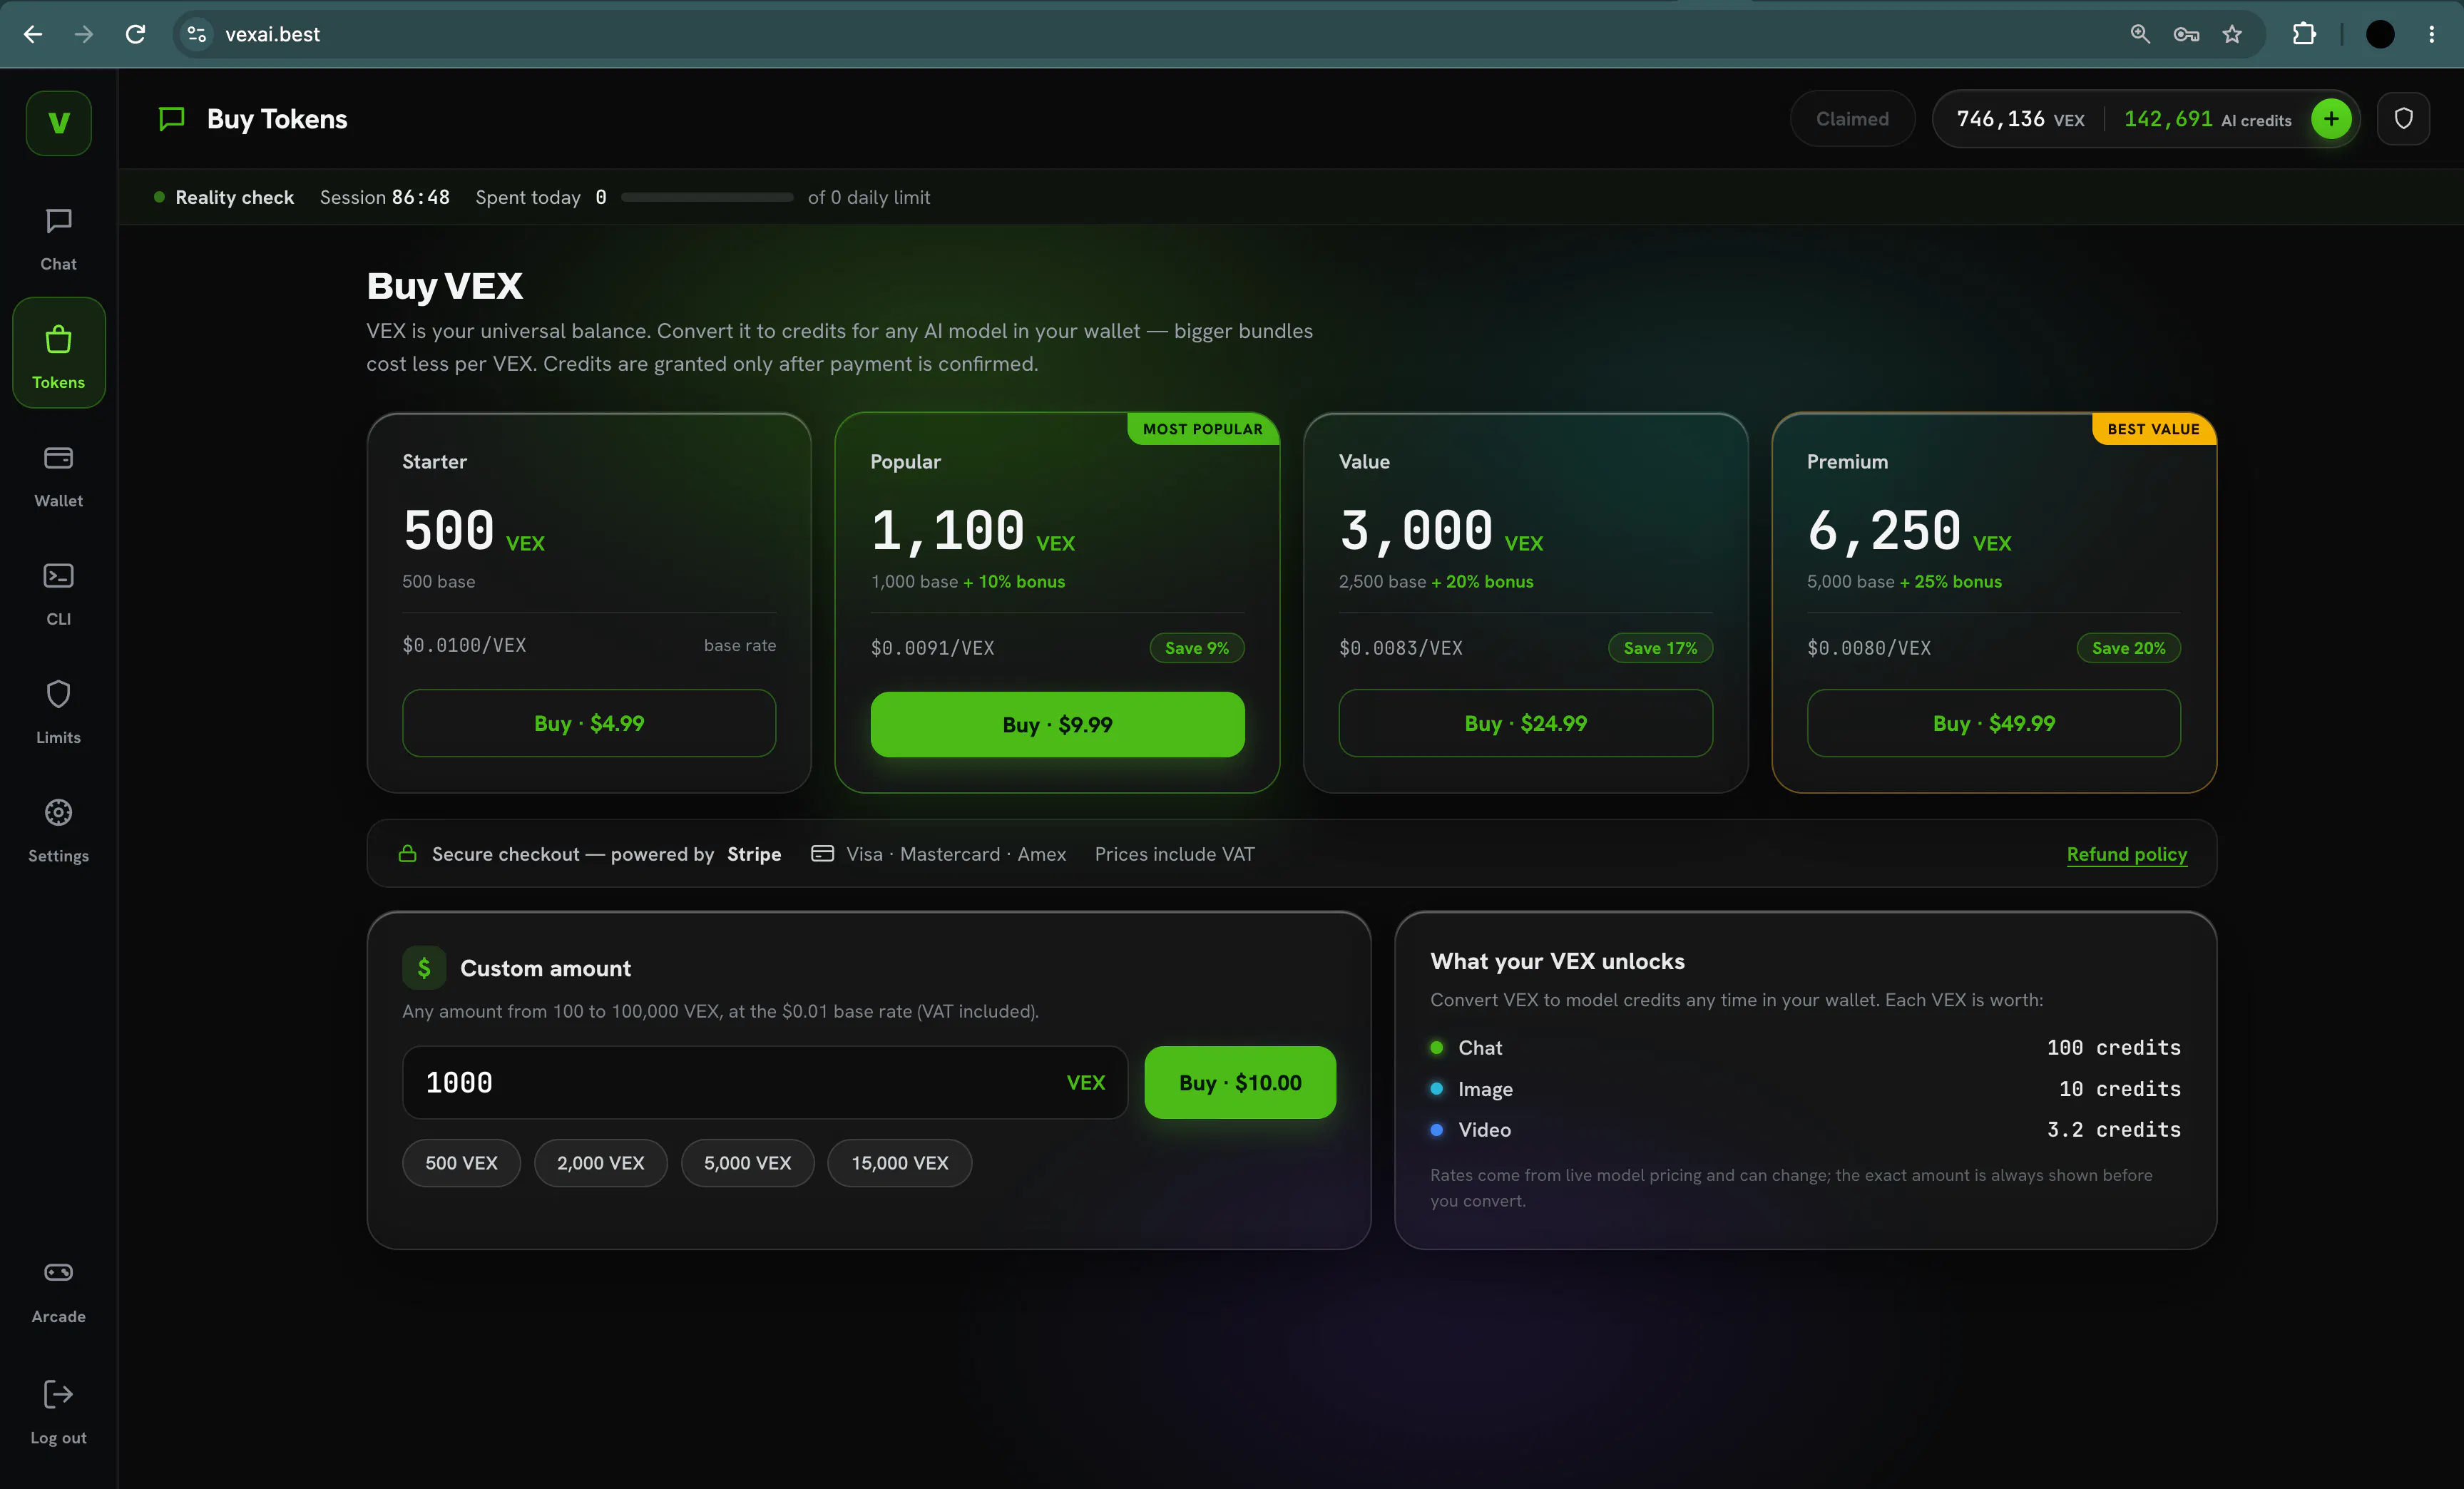Click the 746,136 VEX balance
The image size is (2464, 1489).
(x=2020, y=119)
